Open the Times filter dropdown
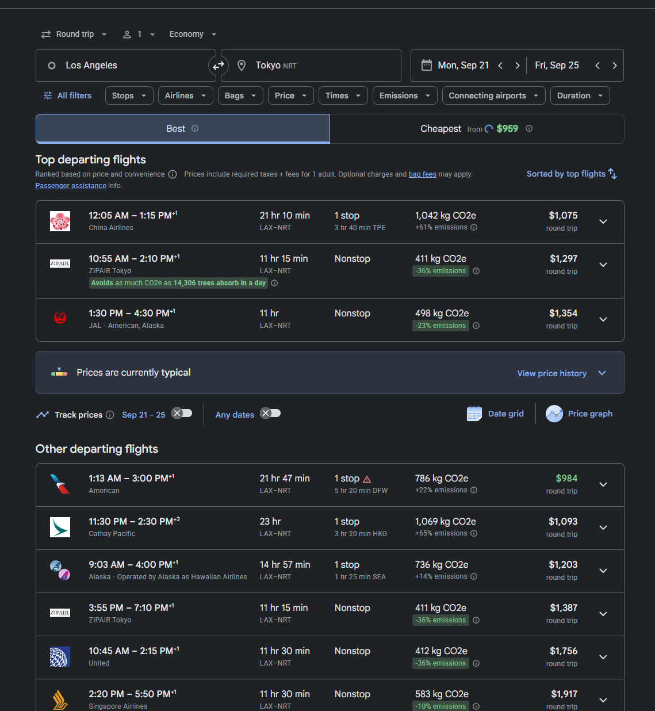Screen dimensions: 655x711 (343, 95)
